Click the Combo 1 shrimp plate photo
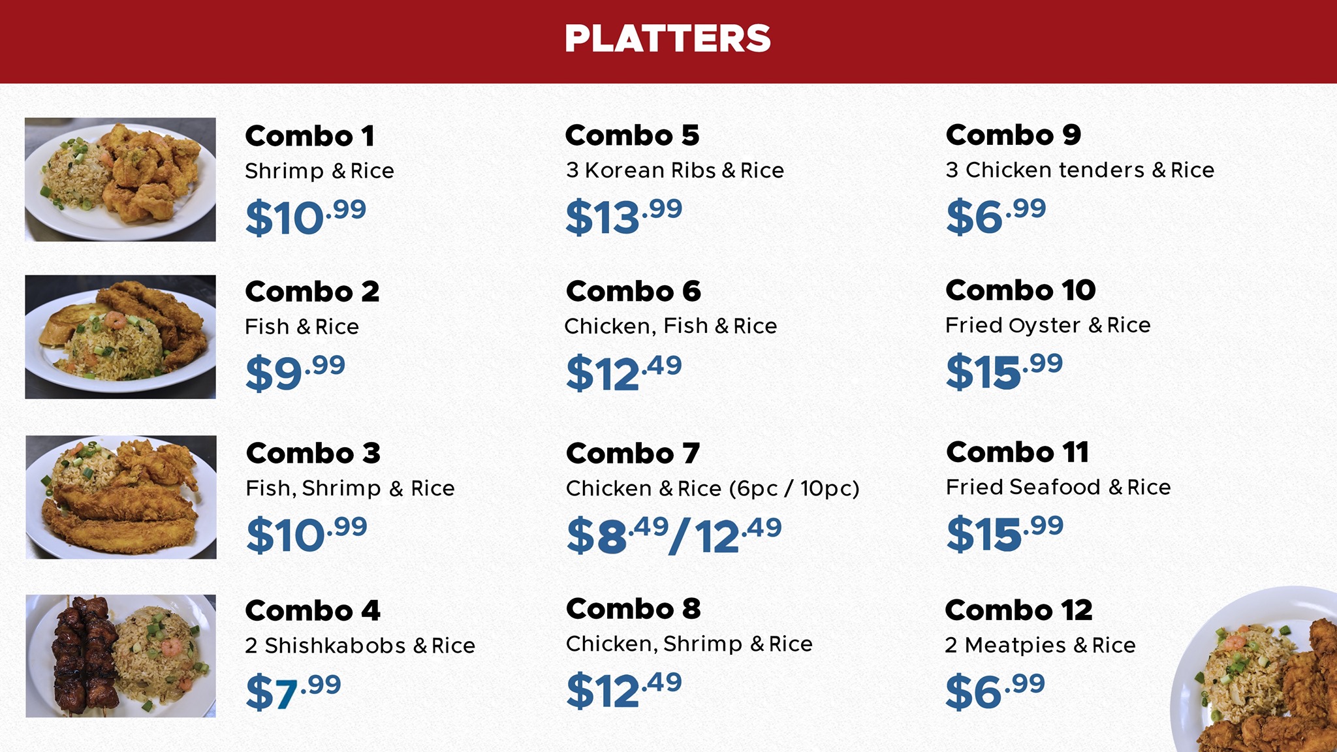1337x752 pixels. coord(120,180)
